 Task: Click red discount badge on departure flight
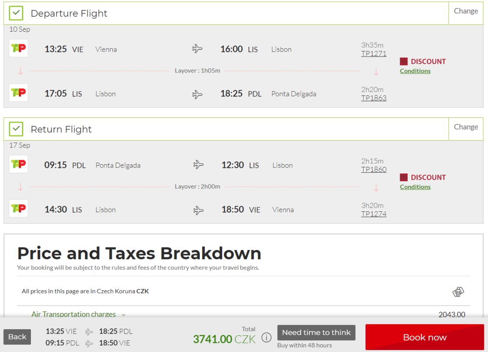pyautogui.click(x=403, y=62)
